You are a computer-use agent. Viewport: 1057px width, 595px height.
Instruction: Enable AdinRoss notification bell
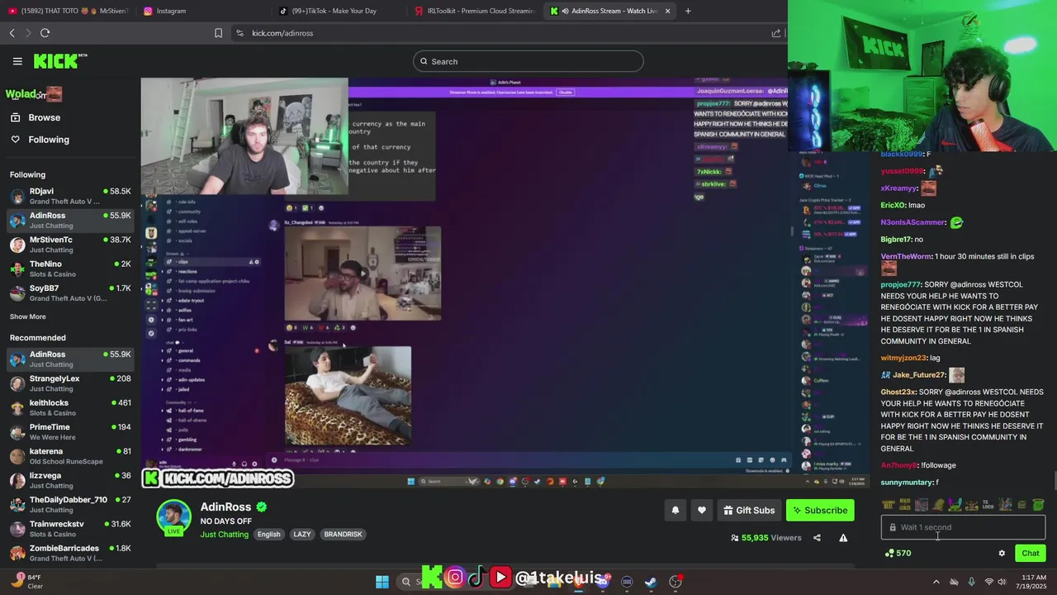[675, 510]
